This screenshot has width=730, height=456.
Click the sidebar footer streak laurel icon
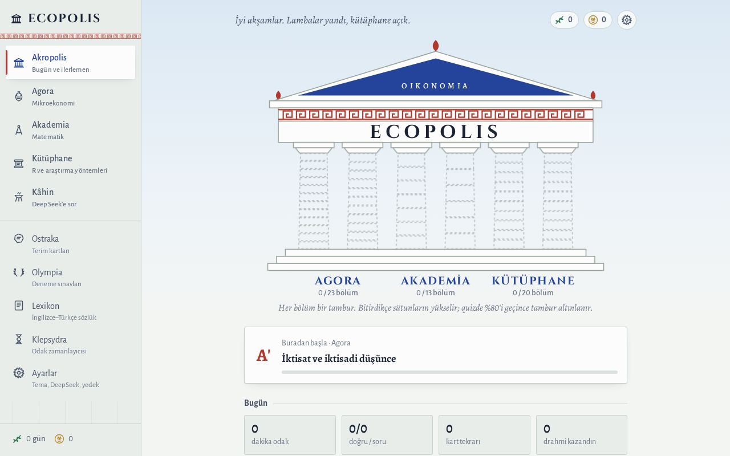(17, 439)
